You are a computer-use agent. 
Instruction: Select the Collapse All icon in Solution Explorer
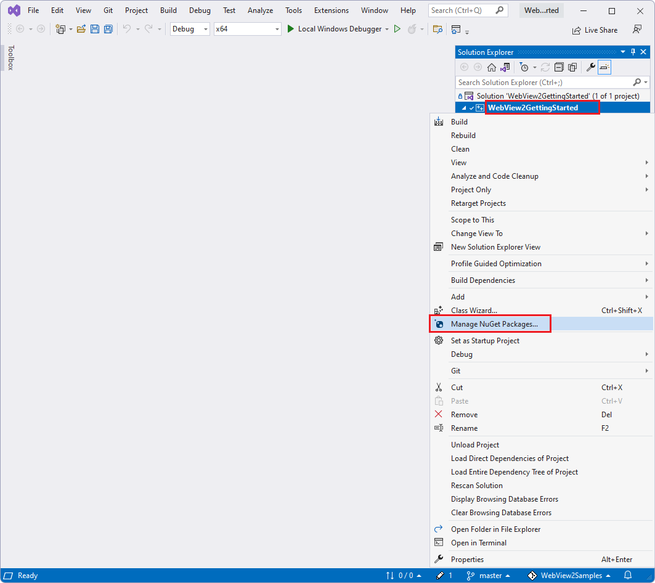tap(560, 67)
